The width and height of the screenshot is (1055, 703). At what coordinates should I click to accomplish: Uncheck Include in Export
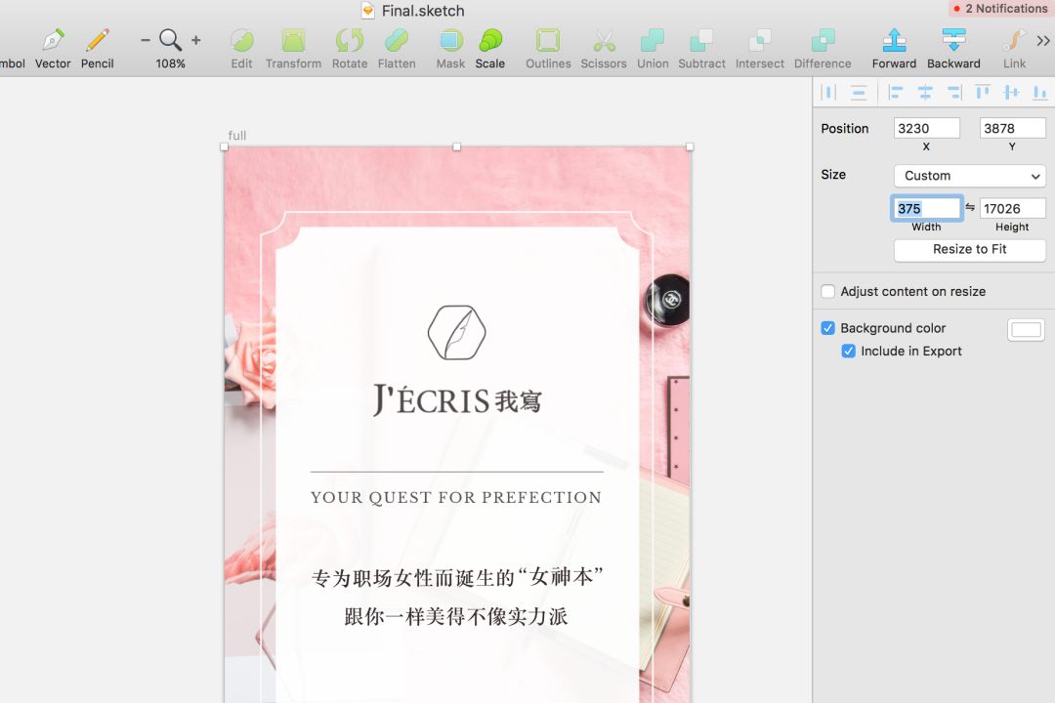click(x=849, y=351)
